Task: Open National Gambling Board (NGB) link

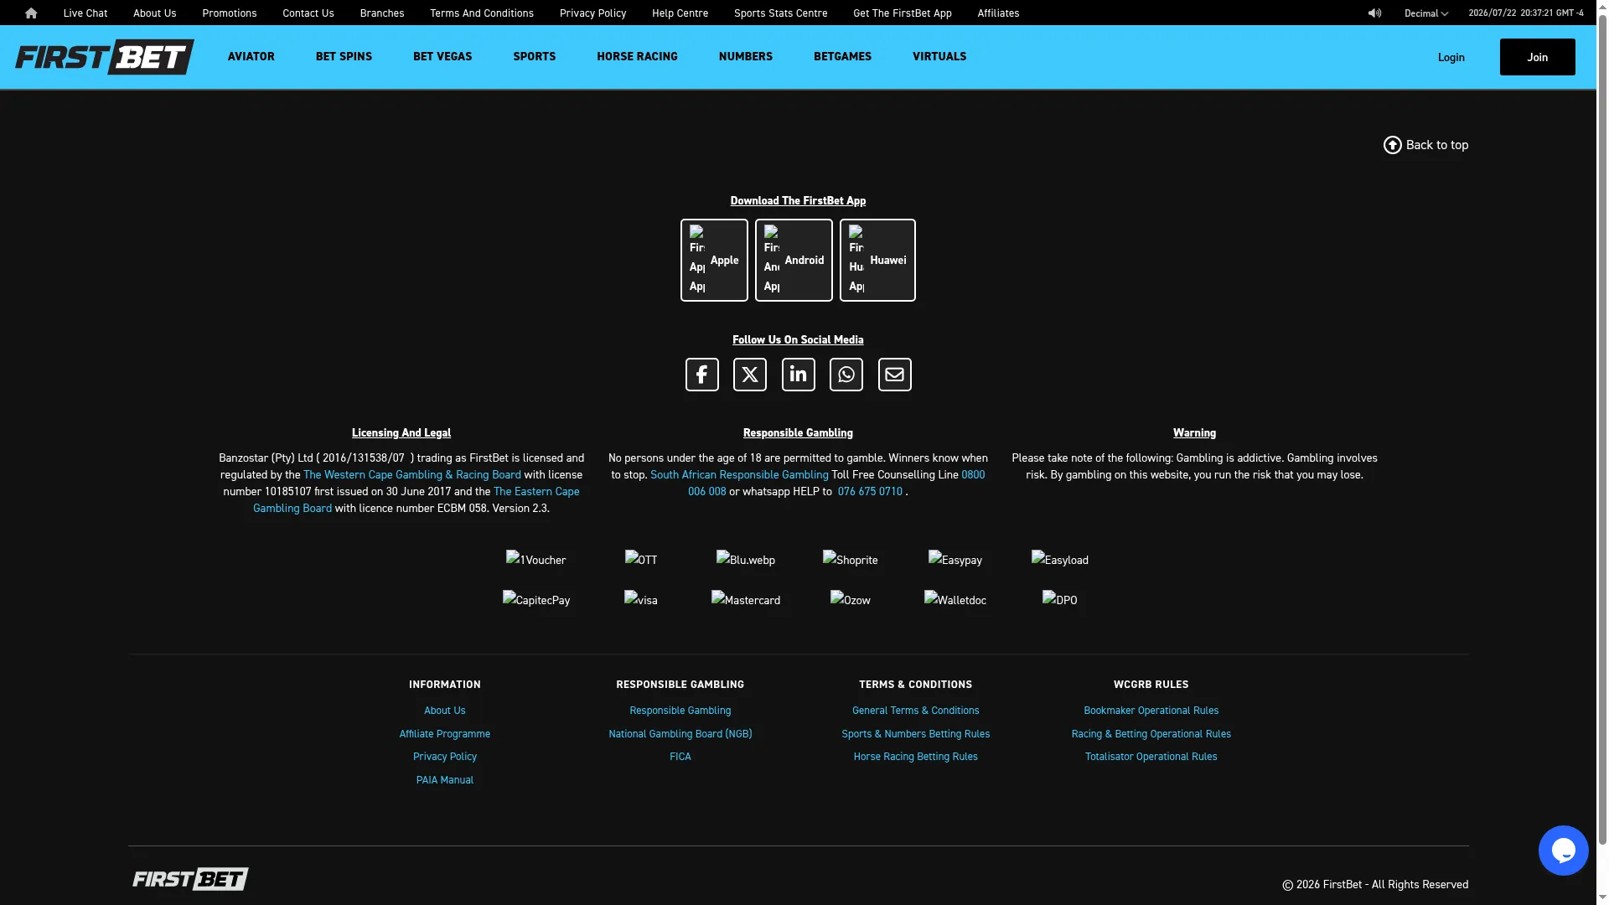Action: click(x=680, y=734)
